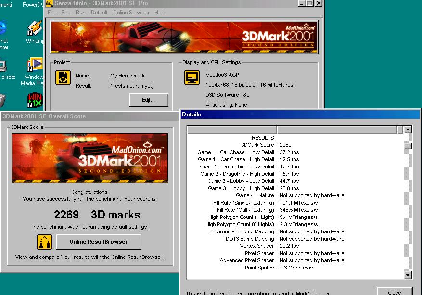Click the Project benchmark file icon
This screenshot has height=295, width=422.
(63, 77)
